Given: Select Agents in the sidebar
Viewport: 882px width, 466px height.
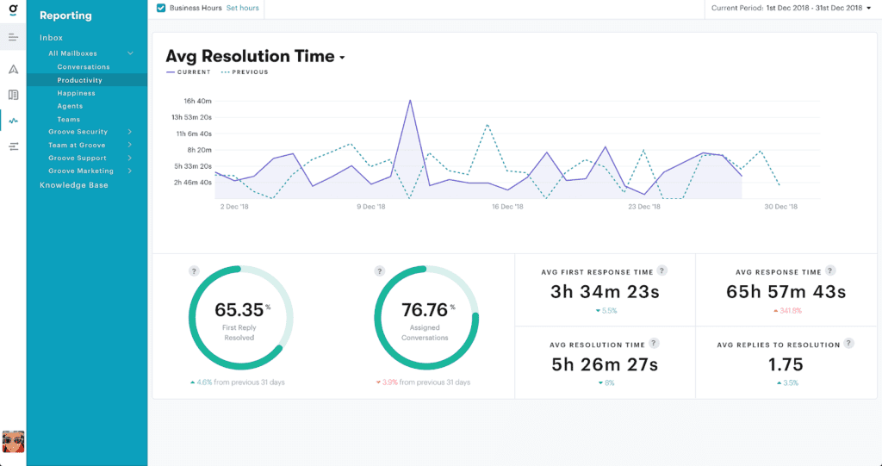Looking at the screenshot, I should (70, 106).
